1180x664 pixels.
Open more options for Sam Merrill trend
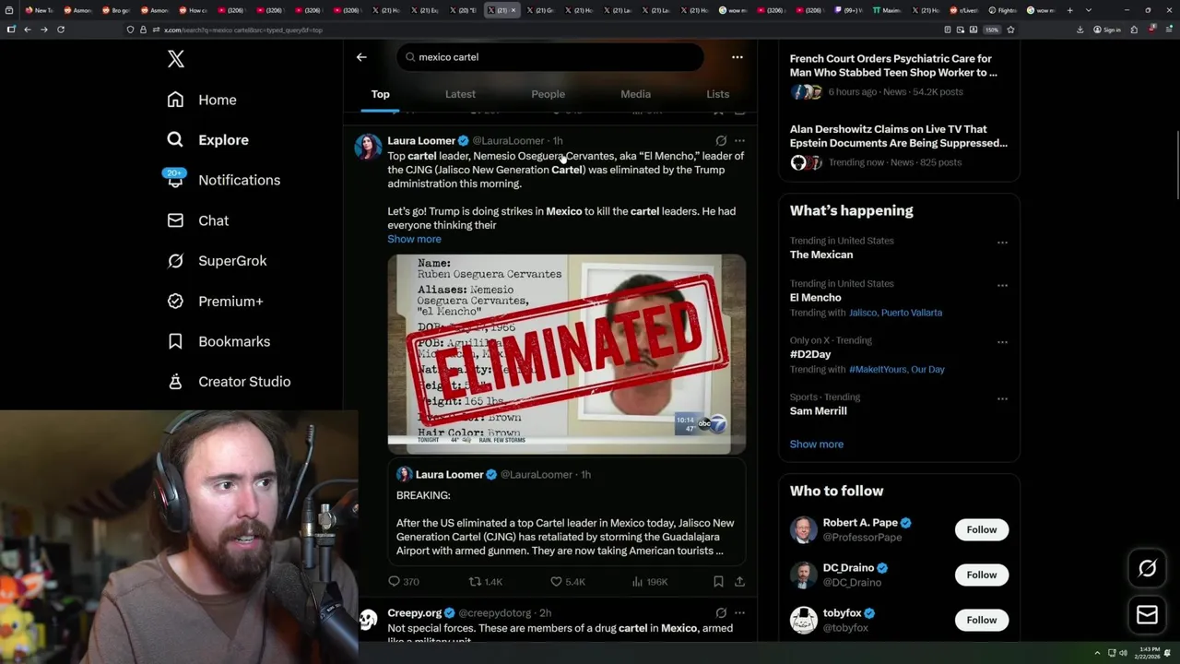click(x=1002, y=398)
